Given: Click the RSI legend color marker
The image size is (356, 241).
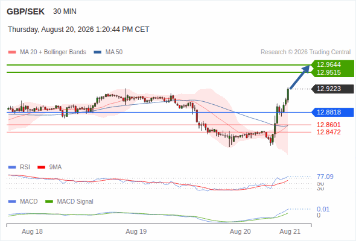Looking at the screenshot, I should 12,167.
